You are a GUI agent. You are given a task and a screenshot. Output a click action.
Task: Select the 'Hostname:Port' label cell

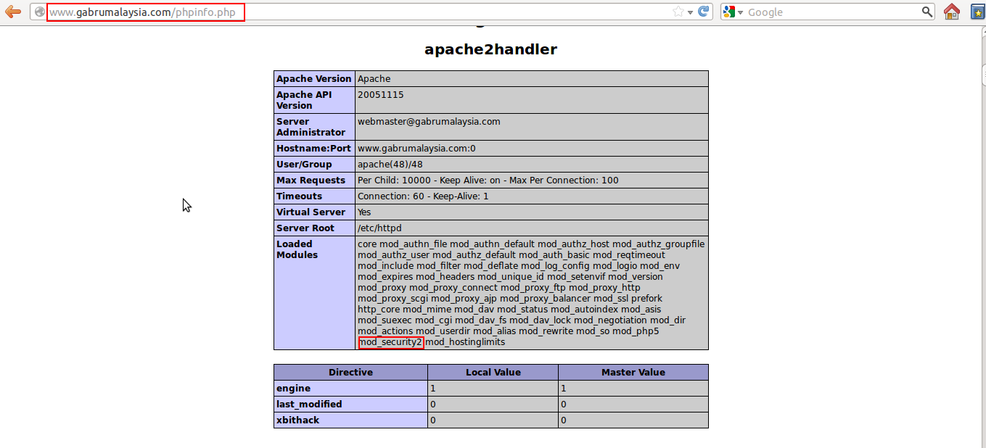coord(314,149)
